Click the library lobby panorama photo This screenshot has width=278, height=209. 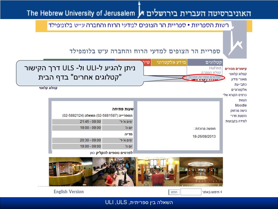pos(201,172)
